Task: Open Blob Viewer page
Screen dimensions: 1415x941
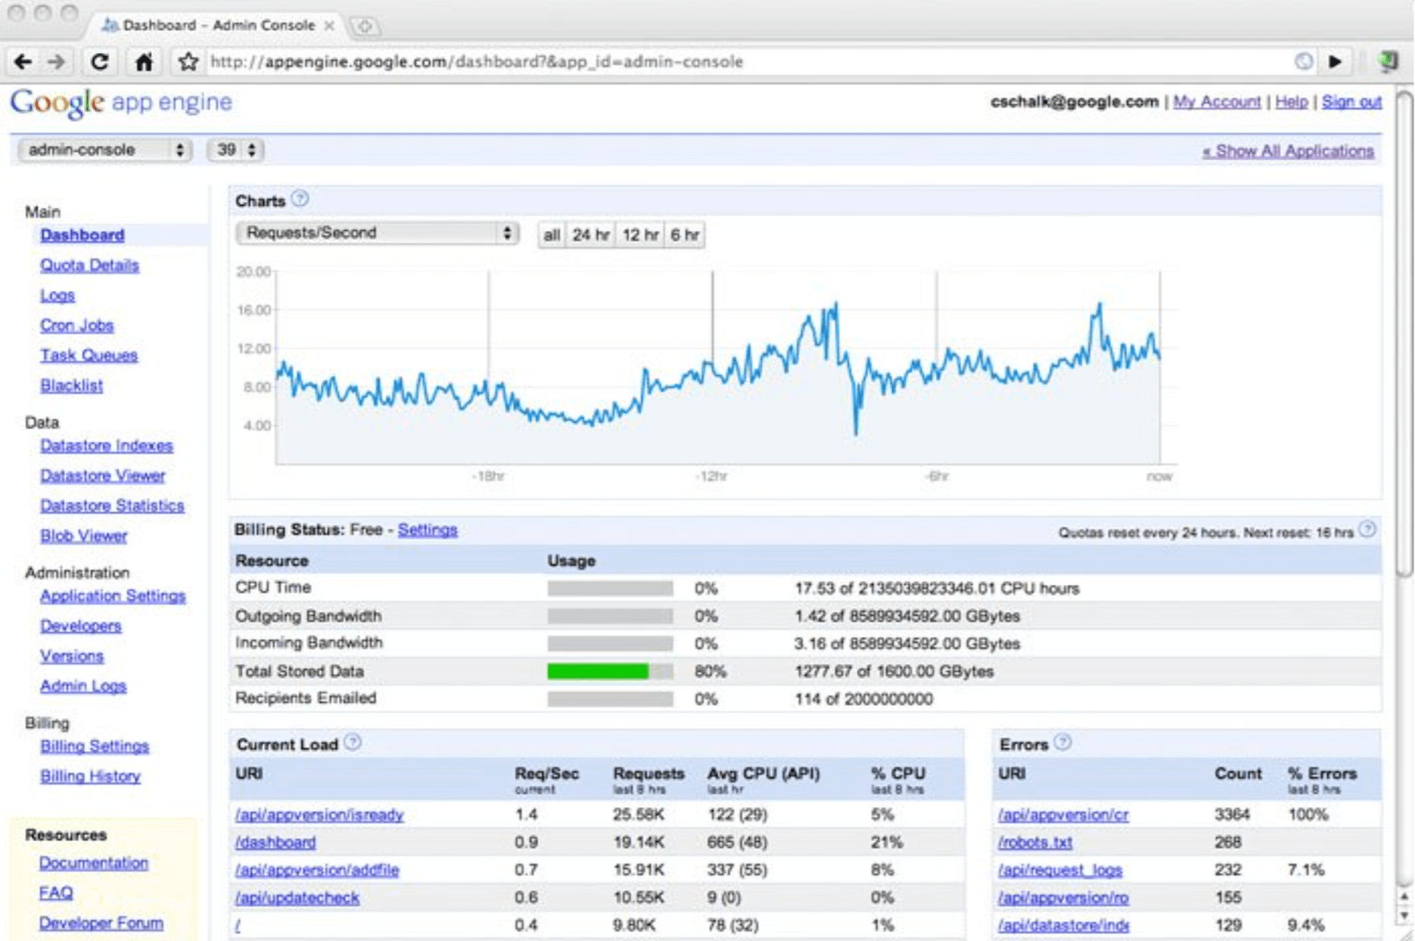Action: point(83,536)
